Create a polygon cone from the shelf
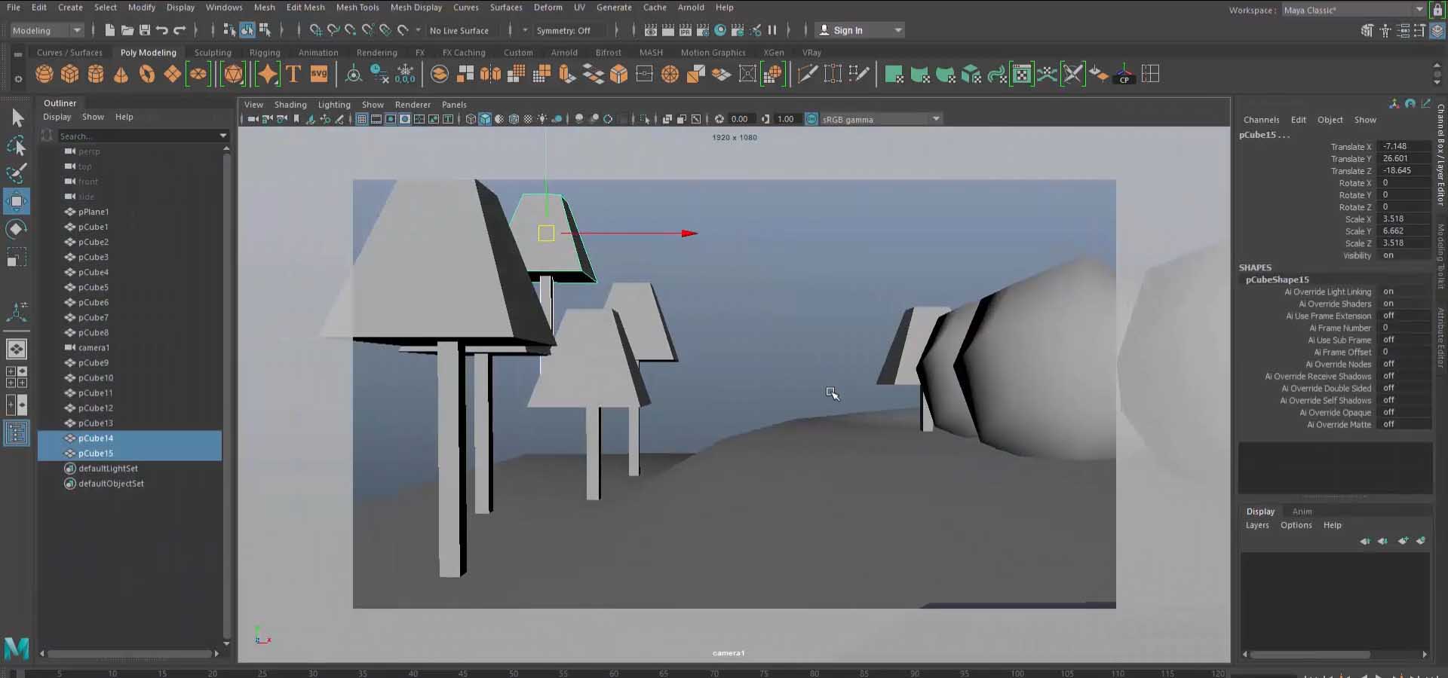This screenshot has height=678, width=1448. (x=121, y=74)
